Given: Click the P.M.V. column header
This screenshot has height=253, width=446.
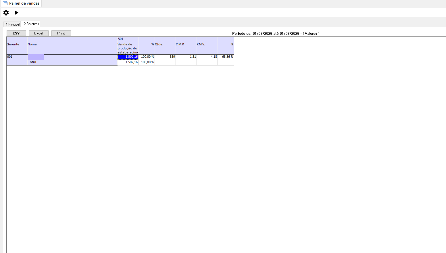Looking at the screenshot, I should [207, 48].
